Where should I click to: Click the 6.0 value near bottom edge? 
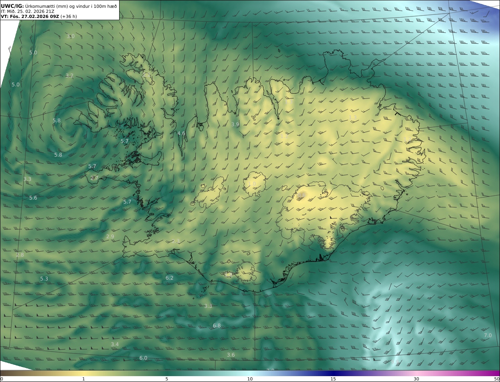tap(143, 358)
